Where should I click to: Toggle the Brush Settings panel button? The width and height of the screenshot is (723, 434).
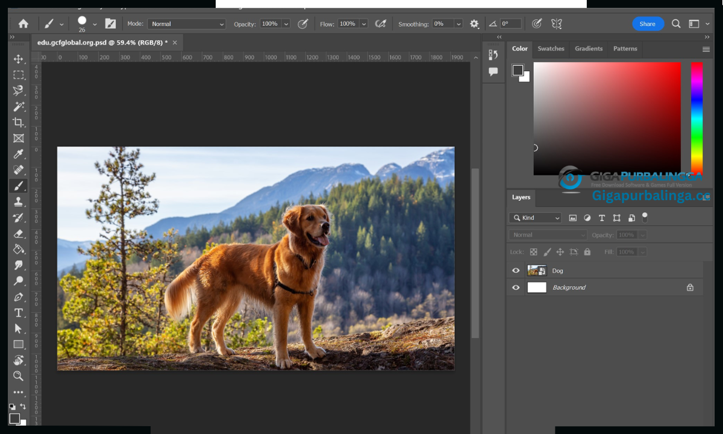(110, 24)
